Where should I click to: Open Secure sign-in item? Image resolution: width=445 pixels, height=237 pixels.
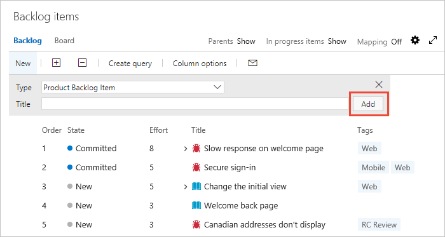[x=230, y=167]
